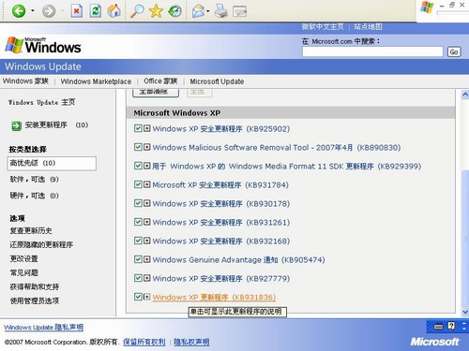Click Go search button

tap(454, 51)
